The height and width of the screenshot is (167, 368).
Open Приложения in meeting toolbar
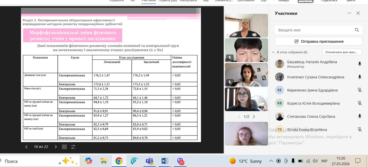(246, 1)
